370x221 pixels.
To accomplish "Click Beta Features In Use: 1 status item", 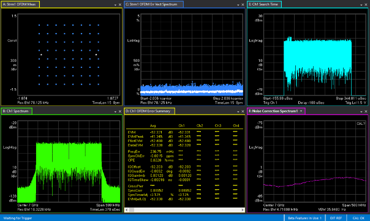I will coord(304,218).
